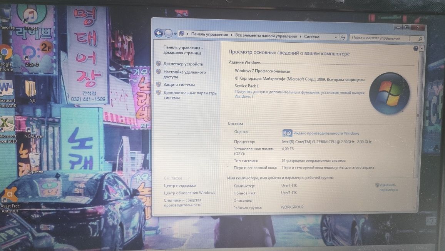The width and height of the screenshot is (445, 251).
Task: Click the 4,9 performance score badge
Action: 287,133
